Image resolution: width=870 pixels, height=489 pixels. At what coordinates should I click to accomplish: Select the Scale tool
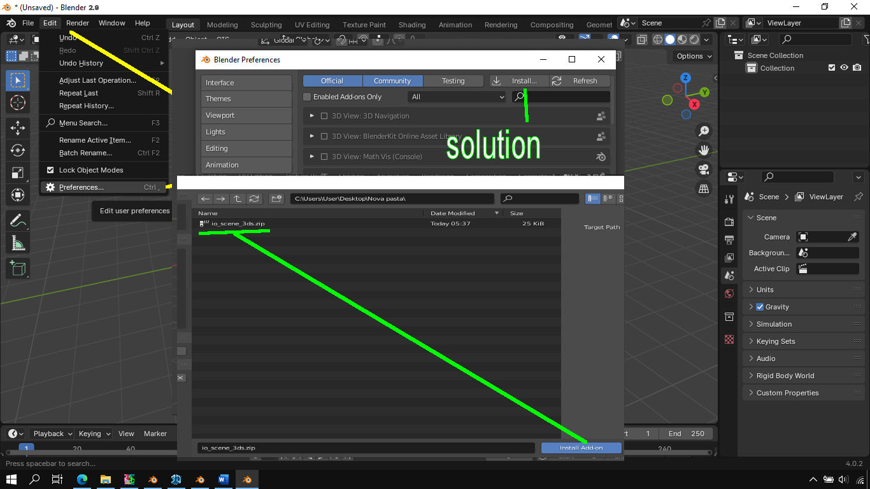(18, 173)
